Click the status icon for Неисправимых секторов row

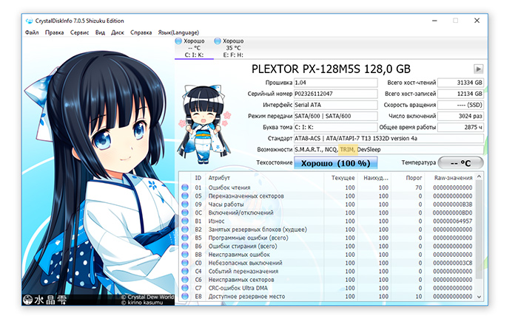185,280
